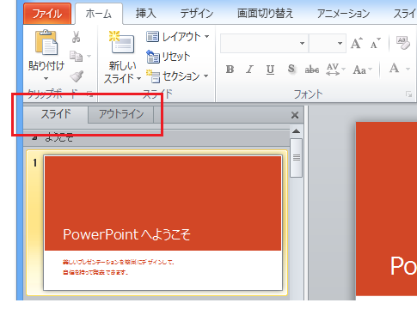
Task: Toggle Bold formatting
Action: coord(230,70)
